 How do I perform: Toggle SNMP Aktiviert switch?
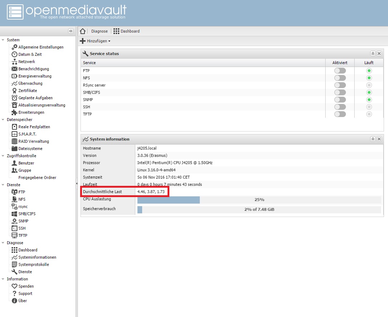340,100
